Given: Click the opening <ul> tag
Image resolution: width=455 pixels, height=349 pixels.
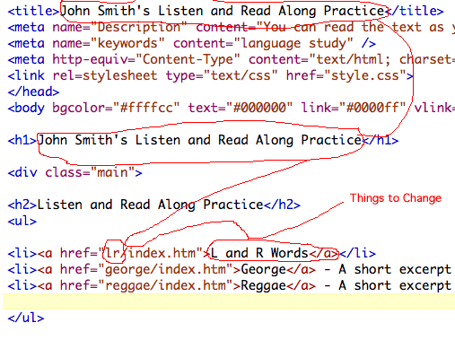Looking at the screenshot, I should (22, 222).
